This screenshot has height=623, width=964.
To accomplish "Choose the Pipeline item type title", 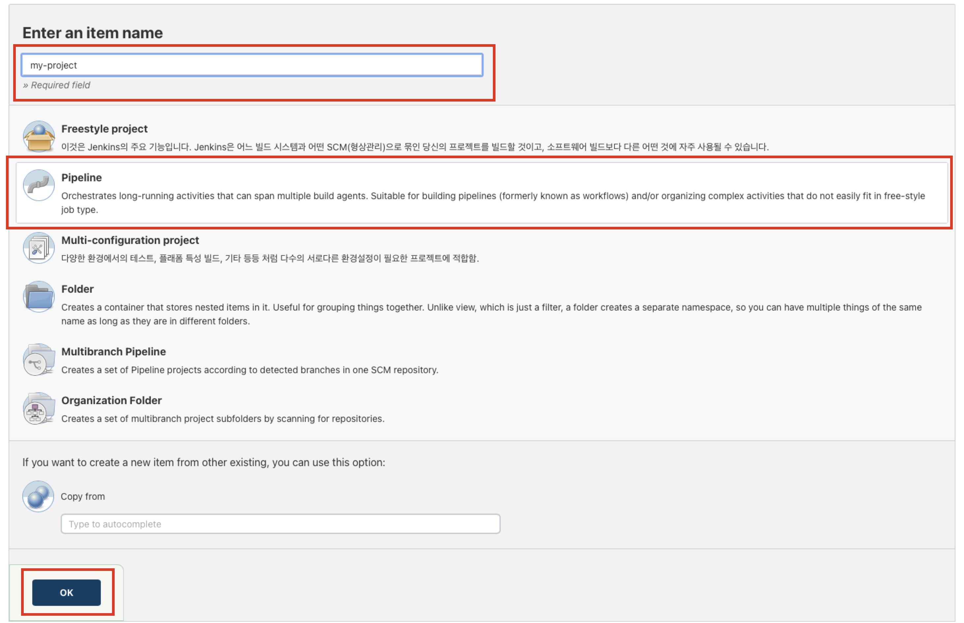I will 81,178.
